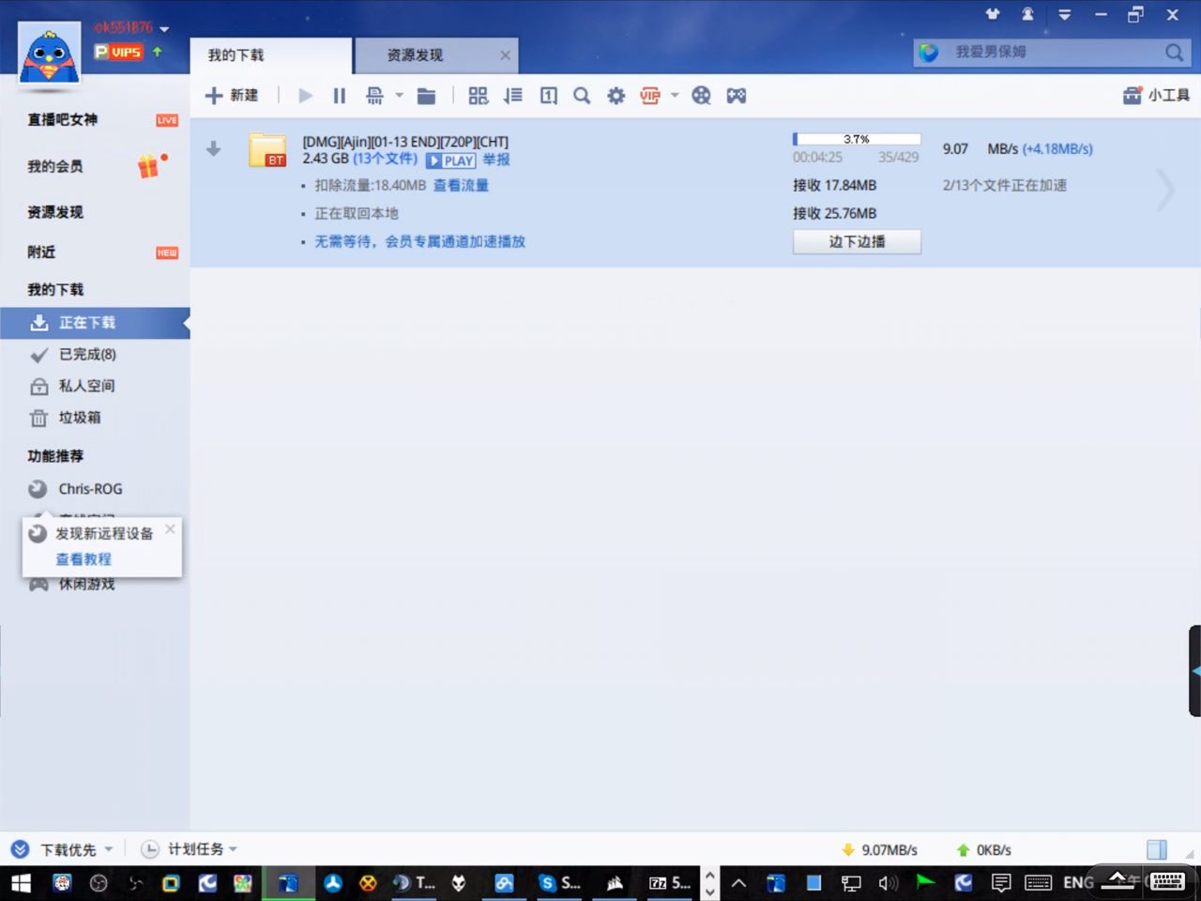Screen dimensions: 1201x901
Task: Expand the username dropdown arrow at top left
Action: pos(164,29)
